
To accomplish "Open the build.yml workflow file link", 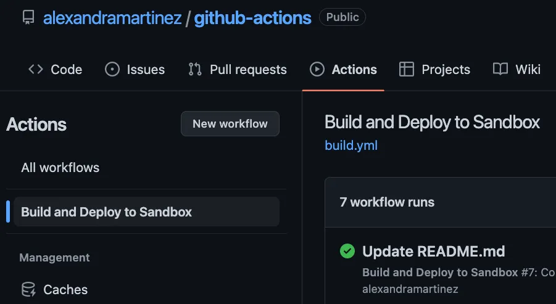I will [x=351, y=146].
